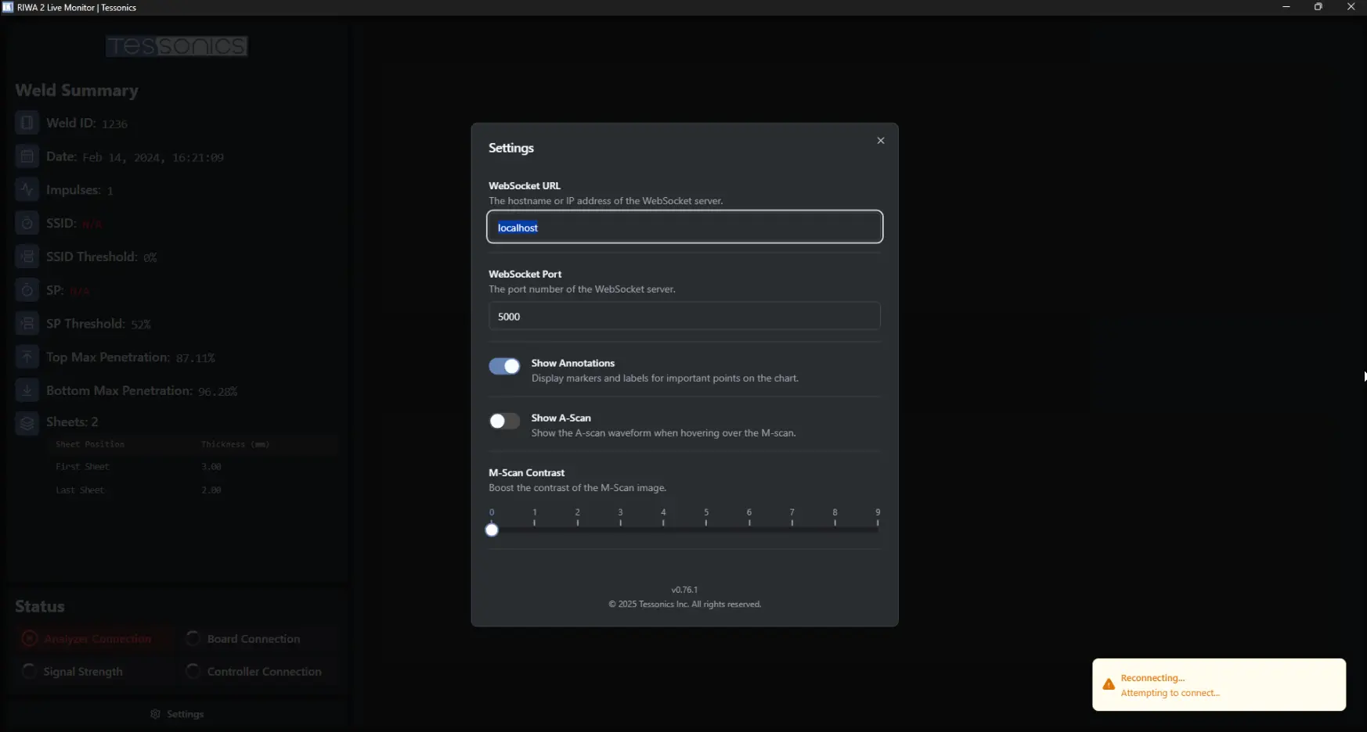Click the Controller Connection status indicator
Screen dimensions: 1367x732
coord(193,672)
